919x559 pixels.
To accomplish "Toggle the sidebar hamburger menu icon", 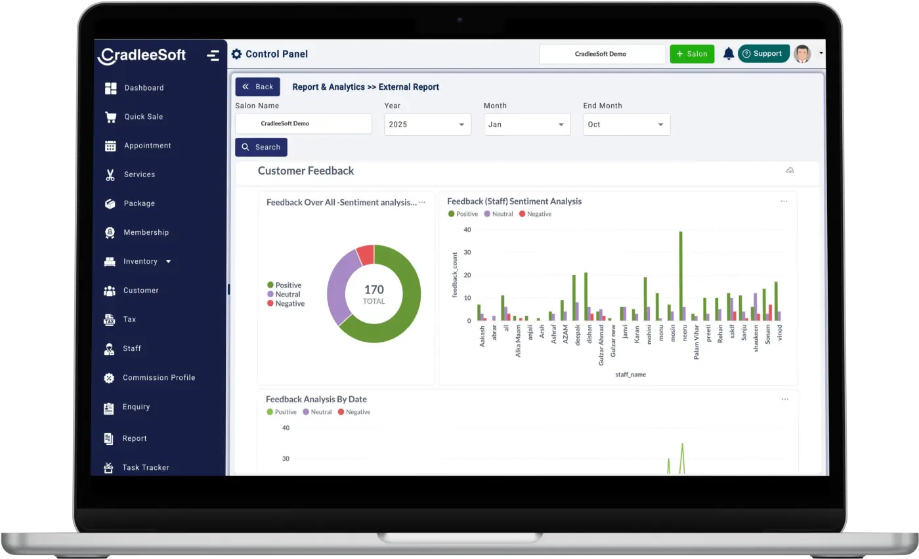I will tap(213, 56).
